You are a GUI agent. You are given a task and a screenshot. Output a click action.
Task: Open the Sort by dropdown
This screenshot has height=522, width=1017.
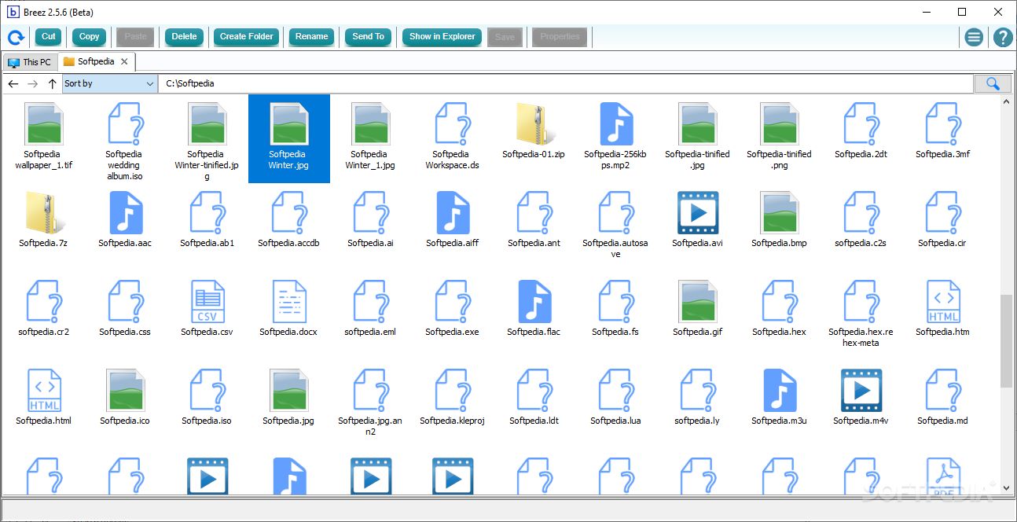pyautogui.click(x=110, y=83)
